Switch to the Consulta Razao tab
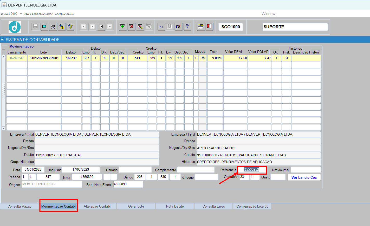Screen dimensions: 370x226 tap(20, 207)
